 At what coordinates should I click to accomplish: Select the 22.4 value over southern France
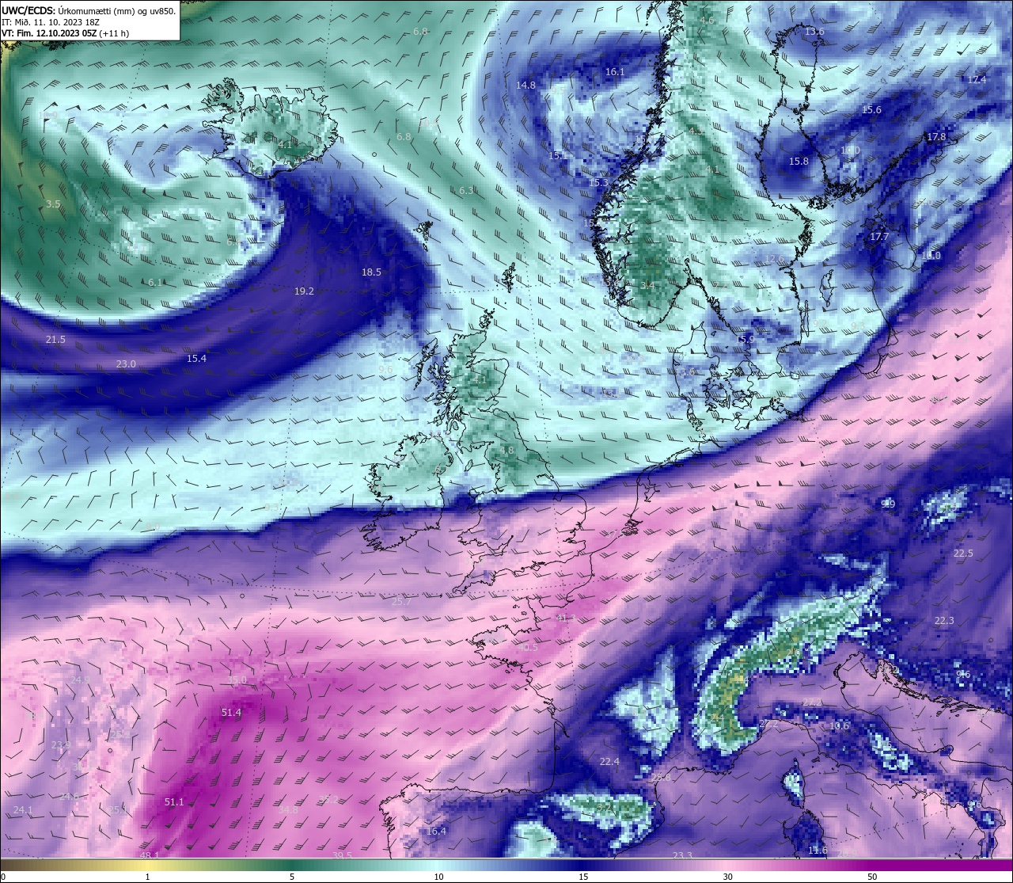click(609, 762)
